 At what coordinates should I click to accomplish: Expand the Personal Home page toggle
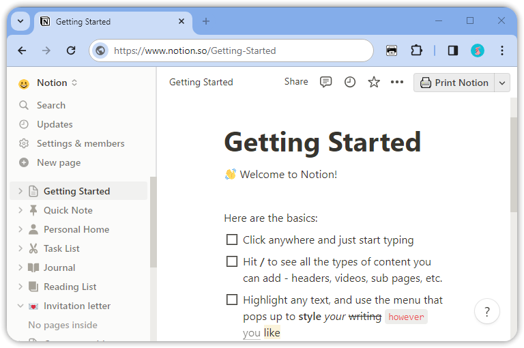[x=20, y=229]
